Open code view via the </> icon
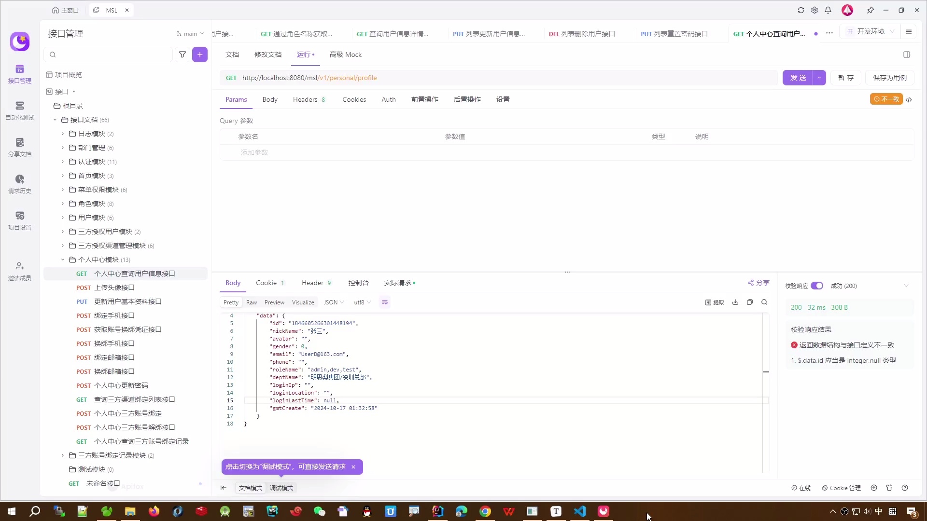Viewport: 927px width, 521px height. [x=910, y=100]
